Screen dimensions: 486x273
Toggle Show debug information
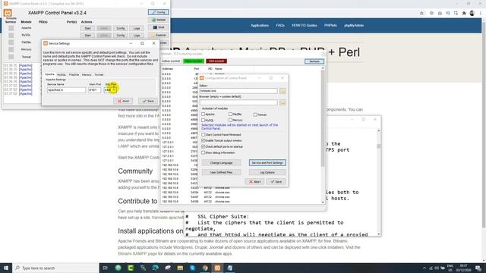point(204,152)
